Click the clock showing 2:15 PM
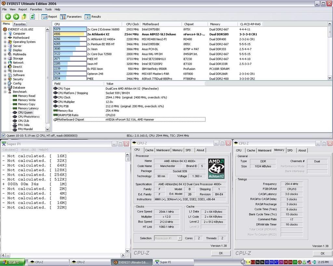This screenshot has width=333, height=266. point(323,262)
